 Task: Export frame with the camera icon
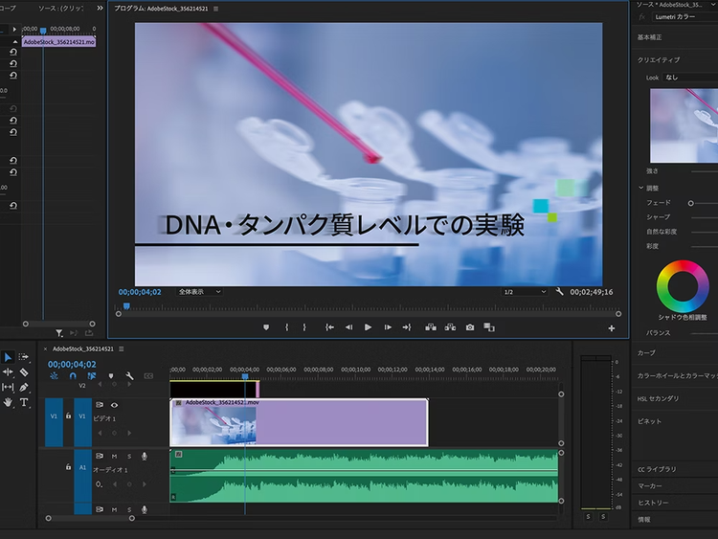[470, 327]
